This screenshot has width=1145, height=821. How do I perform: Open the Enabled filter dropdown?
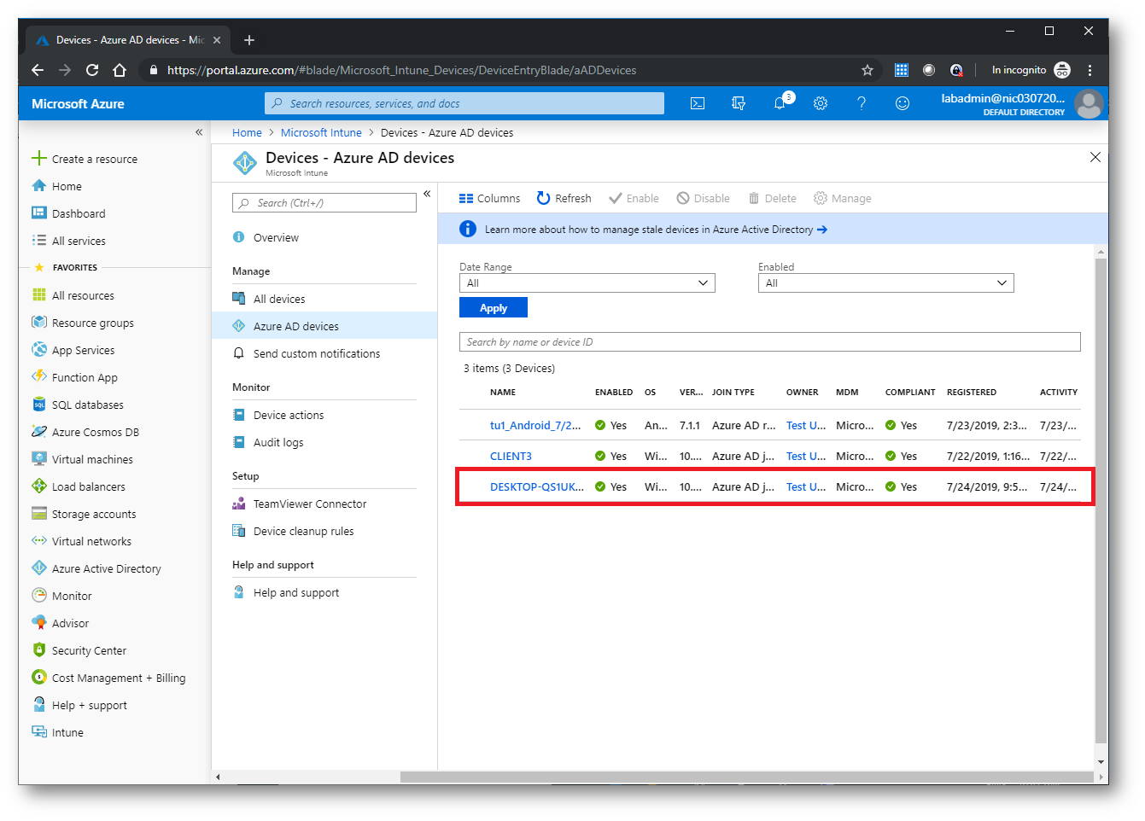click(x=885, y=283)
